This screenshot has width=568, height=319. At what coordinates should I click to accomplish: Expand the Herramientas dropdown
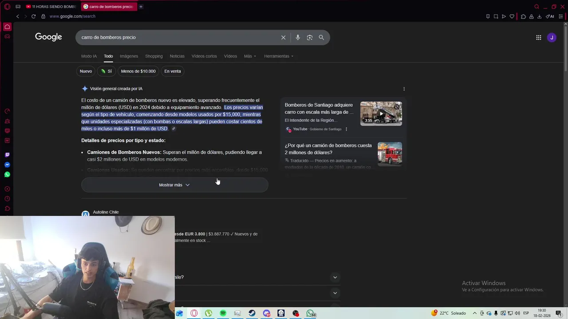click(x=279, y=56)
